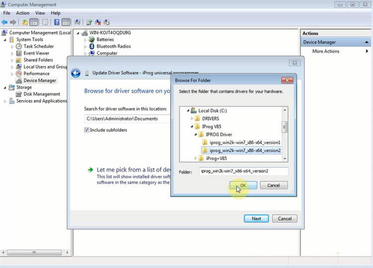Select the WIN-KOJT4OQDU9G computer node
The height and width of the screenshot is (268, 373).
pos(110,33)
